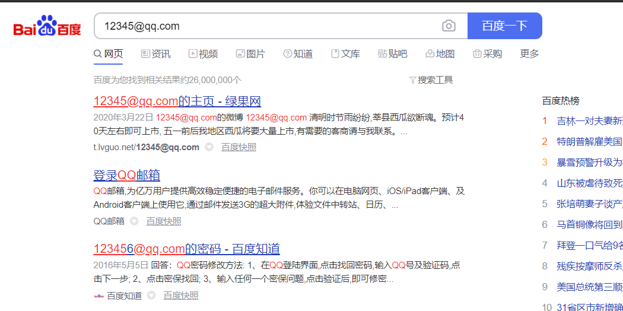
Task: Go to the 贴吧 tab
Action: pyautogui.click(x=393, y=54)
